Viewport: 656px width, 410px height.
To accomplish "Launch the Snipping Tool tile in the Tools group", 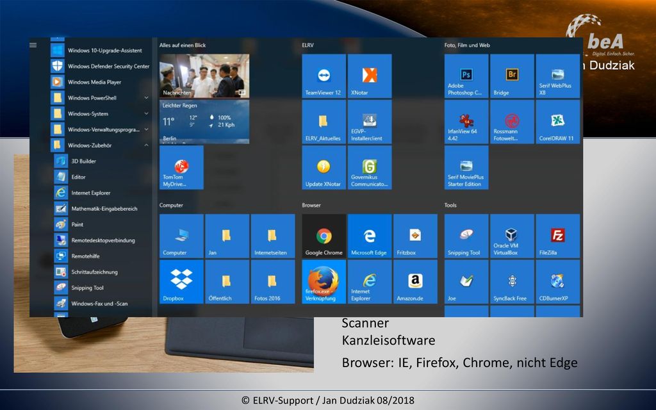I will [466, 236].
